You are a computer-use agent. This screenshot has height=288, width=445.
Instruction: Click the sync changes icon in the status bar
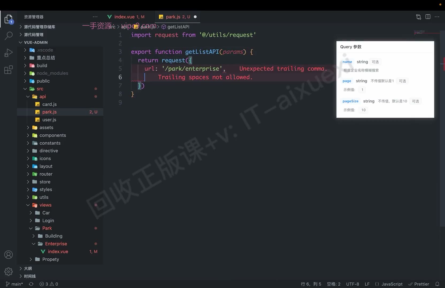coord(31,284)
